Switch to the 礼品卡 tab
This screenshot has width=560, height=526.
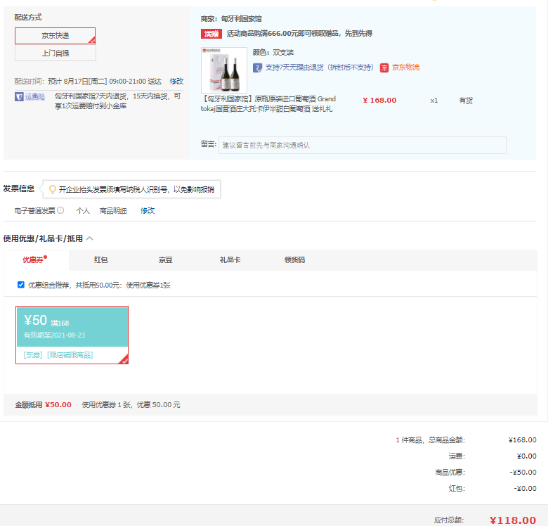(x=230, y=259)
